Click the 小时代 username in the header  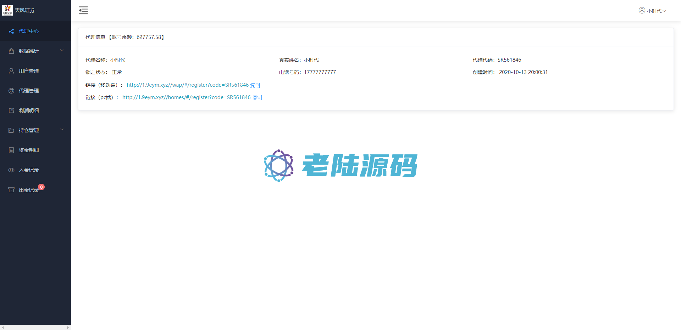tap(654, 11)
